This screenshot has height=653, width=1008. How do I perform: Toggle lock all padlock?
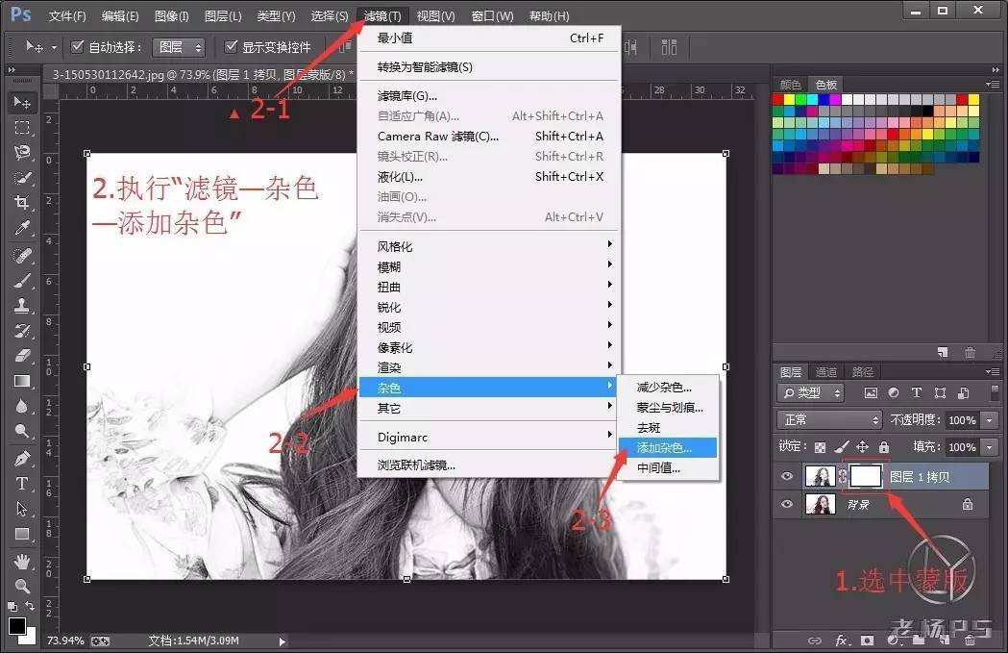point(884,446)
